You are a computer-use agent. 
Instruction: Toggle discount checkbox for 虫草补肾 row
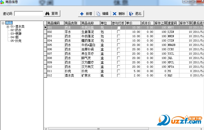click(119, 49)
